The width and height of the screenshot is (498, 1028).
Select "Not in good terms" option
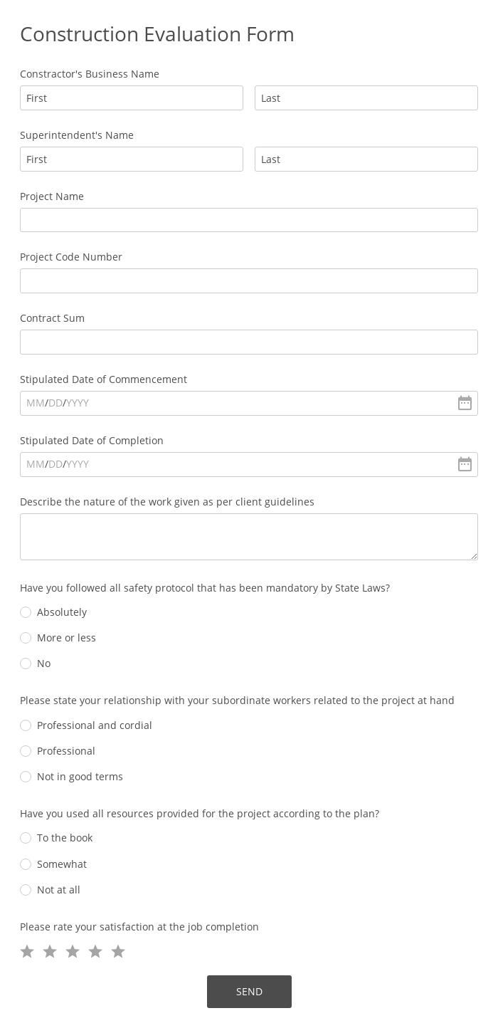coord(26,777)
